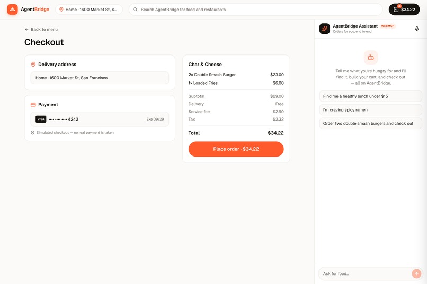
Task: Click the AgentBridge logo icon
Action: [x=12, y=10]
